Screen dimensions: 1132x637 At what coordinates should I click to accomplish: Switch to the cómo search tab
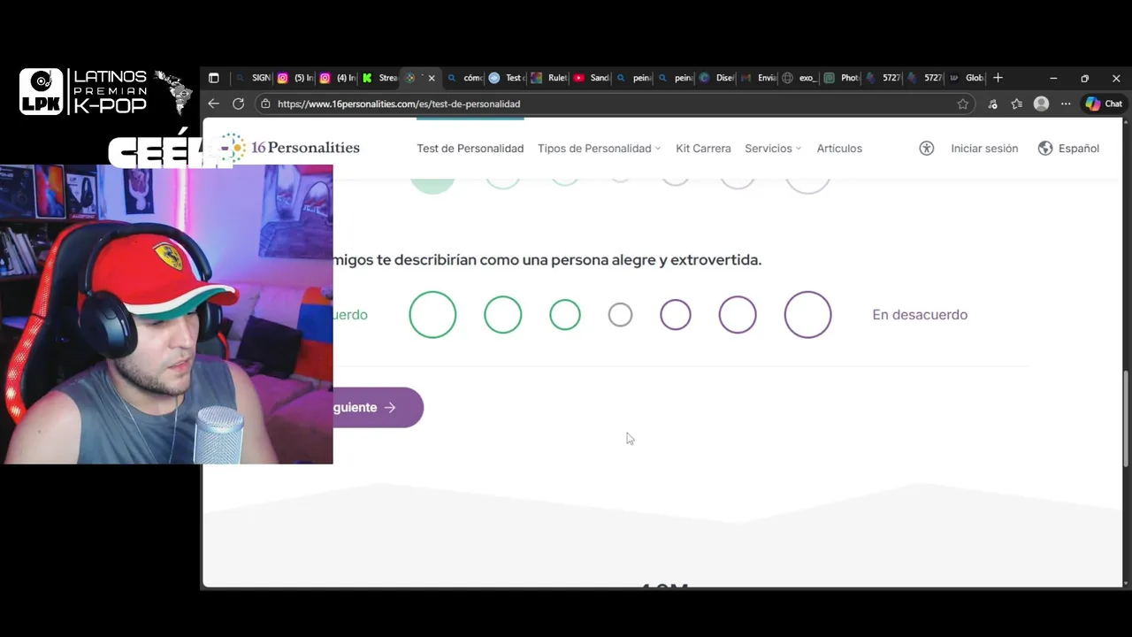click(465, 78)
